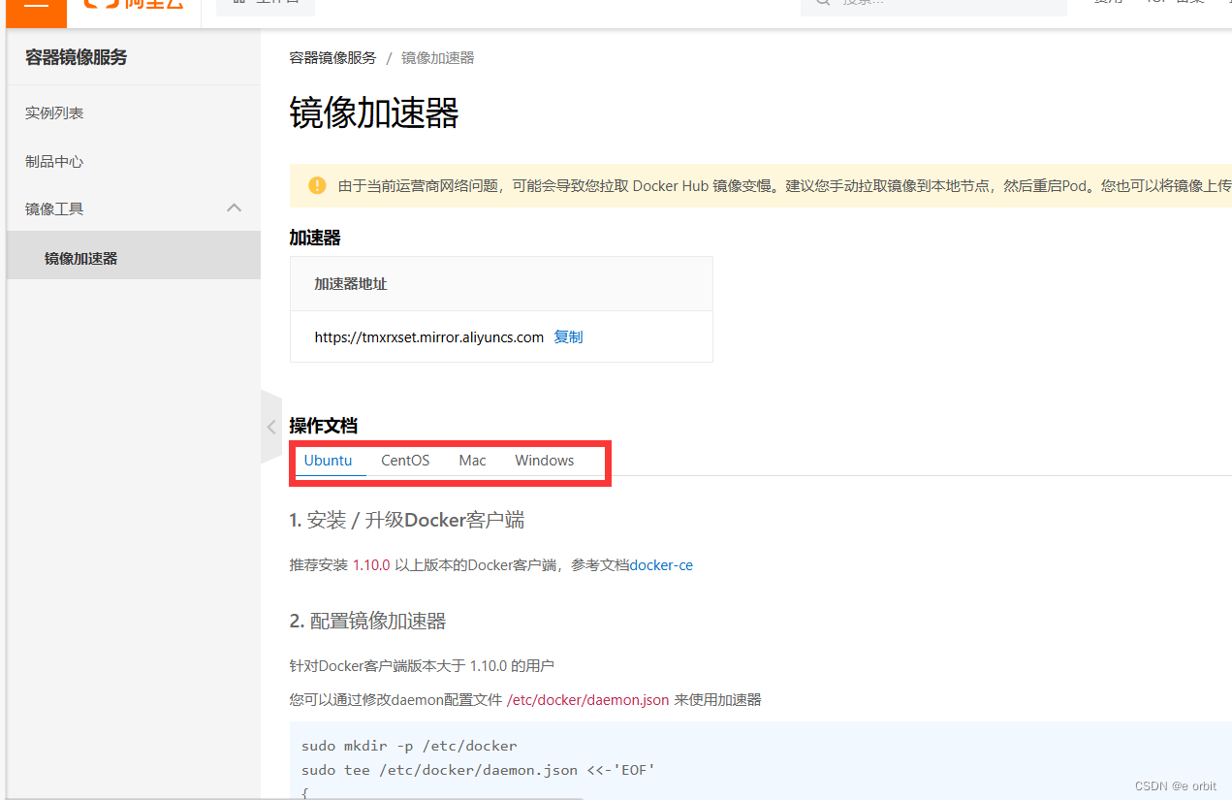This screenshot has width=1232, height=800.
Task: Click the 'sudo mkdir -p /etc/docker' code line
Action: coord(409,746)
